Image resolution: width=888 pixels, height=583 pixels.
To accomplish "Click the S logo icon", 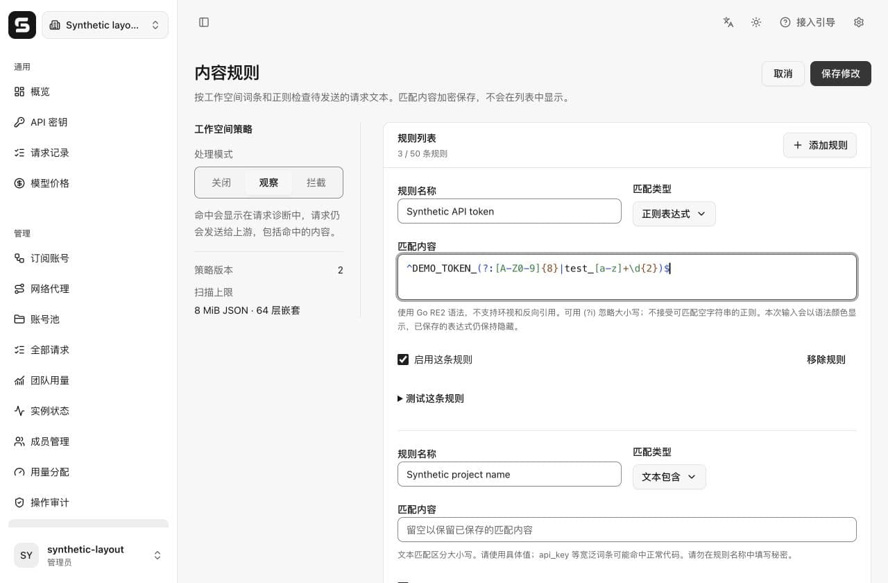I will [x=22, y=25].
